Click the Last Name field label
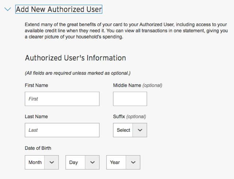Viewport: 234px width, 179px height. 36,116
